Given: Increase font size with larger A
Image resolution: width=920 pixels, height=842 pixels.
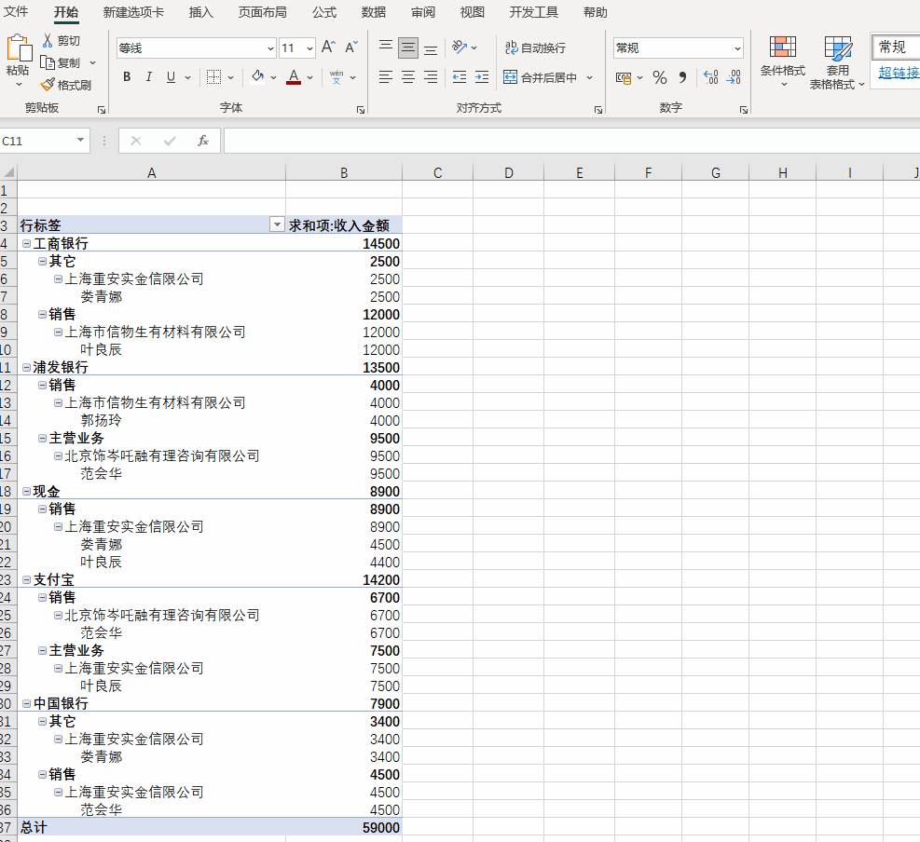Looking at the screenshot, I should [328, 48].
